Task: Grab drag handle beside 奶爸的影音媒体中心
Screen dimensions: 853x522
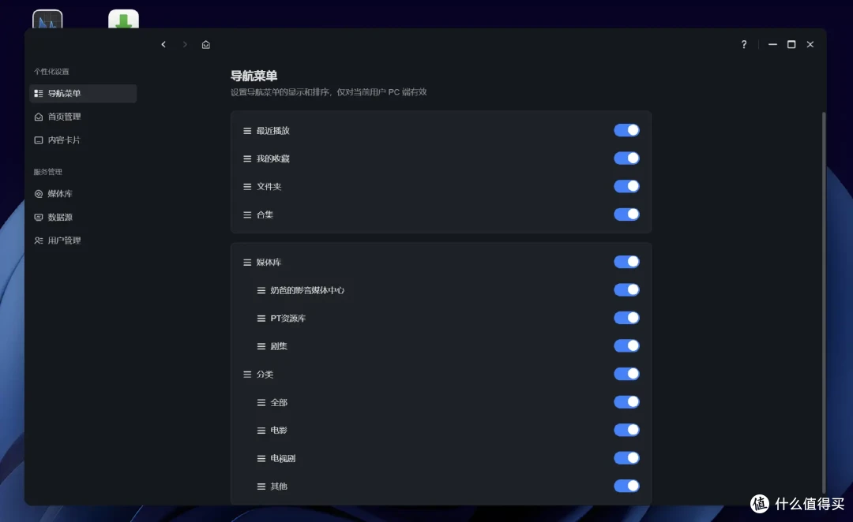Action: [261, 291]
